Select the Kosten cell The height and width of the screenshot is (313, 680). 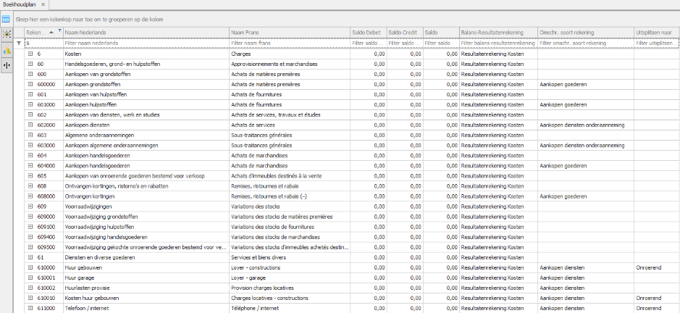(x=146, y=54)
